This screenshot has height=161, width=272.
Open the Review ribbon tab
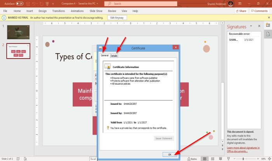pyautogui.click(x=112, y=11)
